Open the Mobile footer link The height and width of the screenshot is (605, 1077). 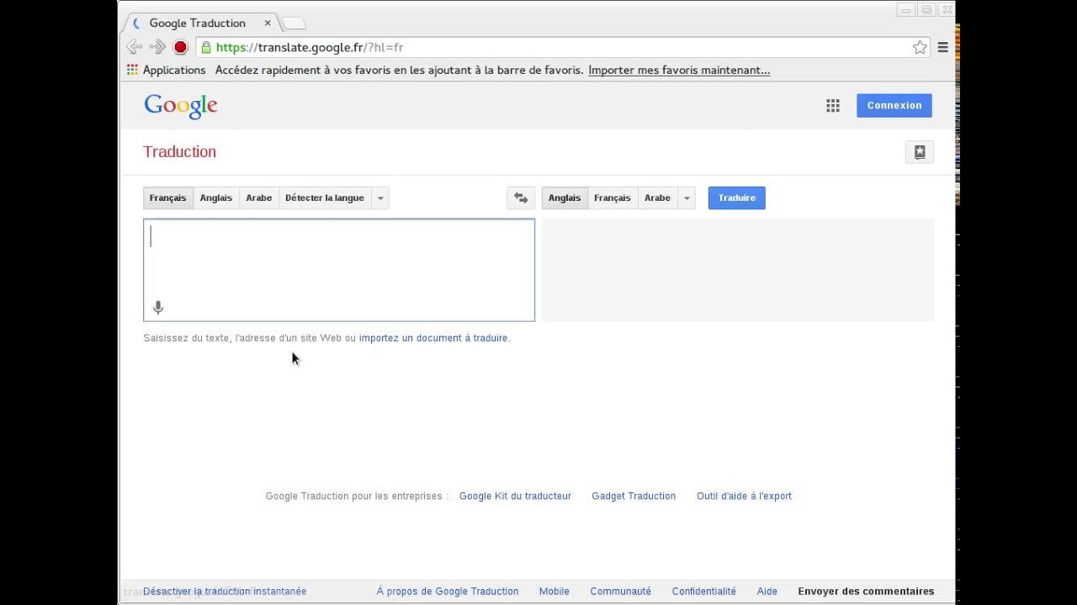(554, 591)
